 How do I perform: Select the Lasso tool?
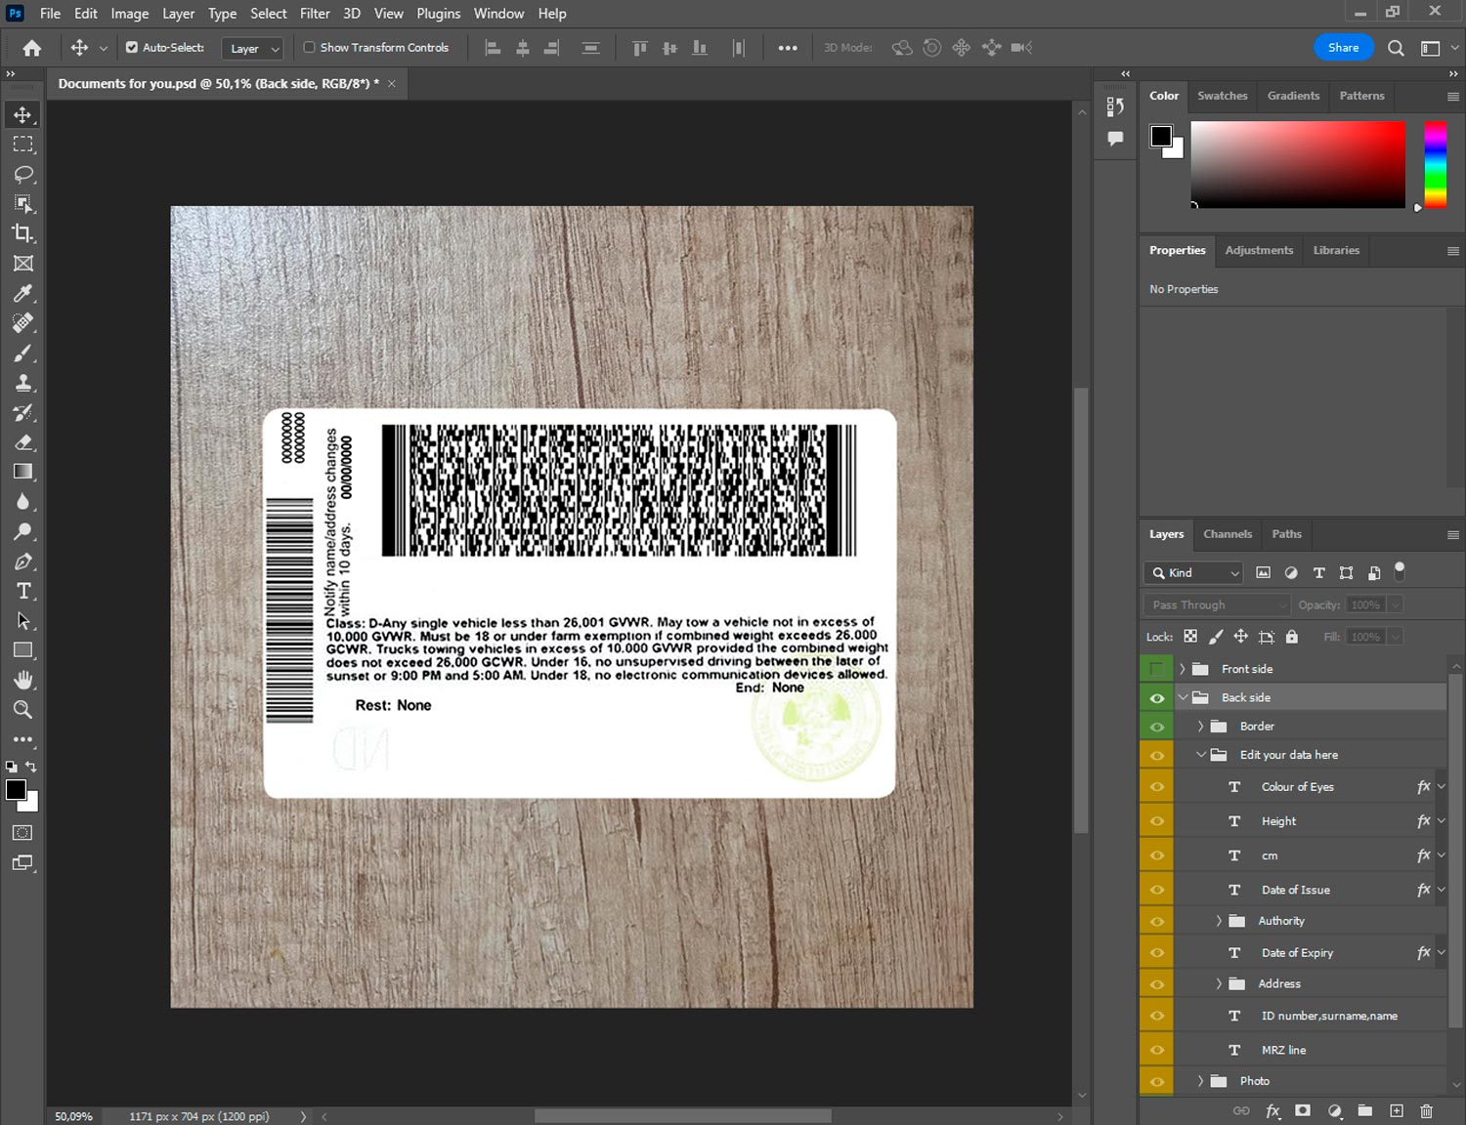tap(23, 174)
